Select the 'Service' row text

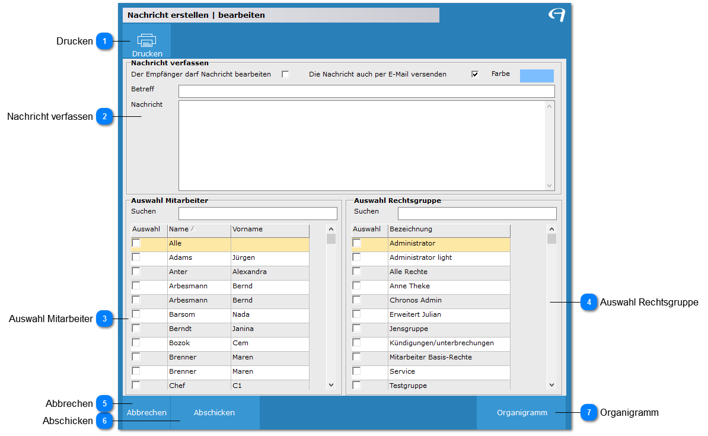tap(402, 371)
